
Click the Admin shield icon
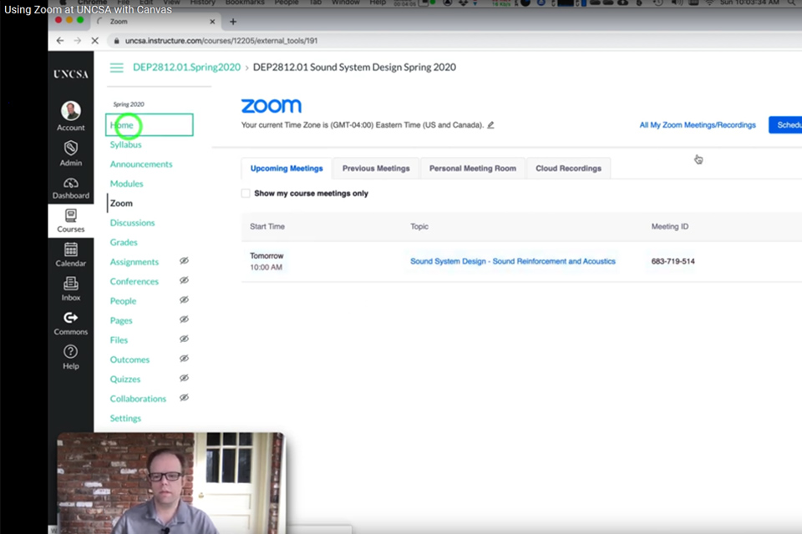click(71, 149)
